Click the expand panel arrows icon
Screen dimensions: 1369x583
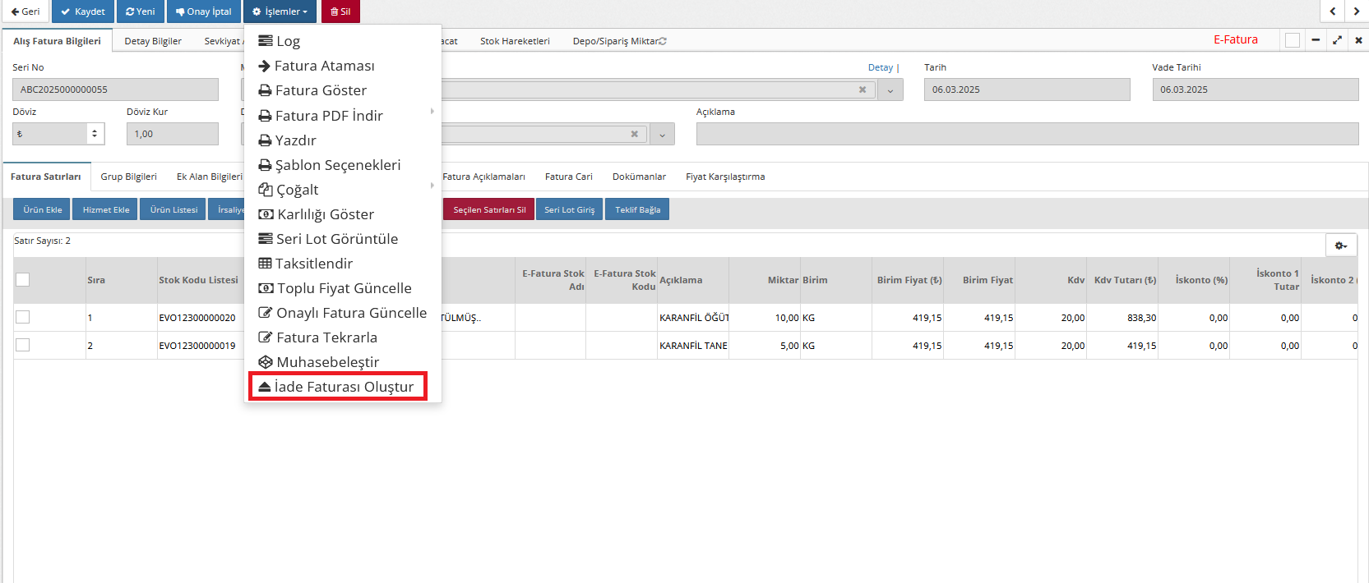[1337, 40]
